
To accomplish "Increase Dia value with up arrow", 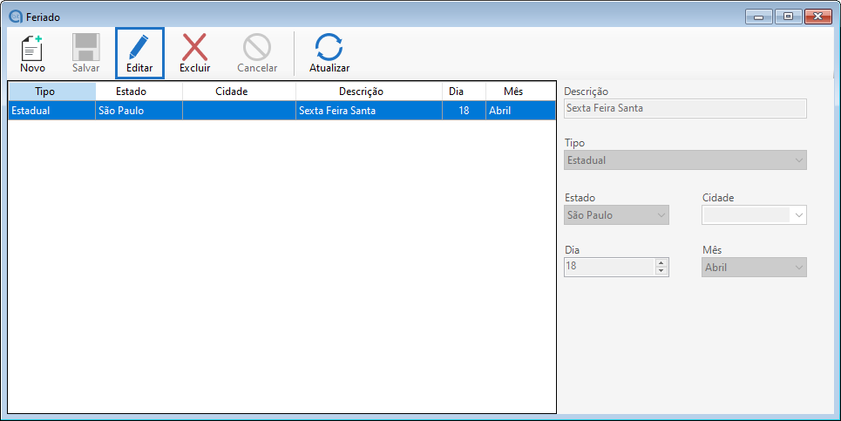I will (661, 263).
